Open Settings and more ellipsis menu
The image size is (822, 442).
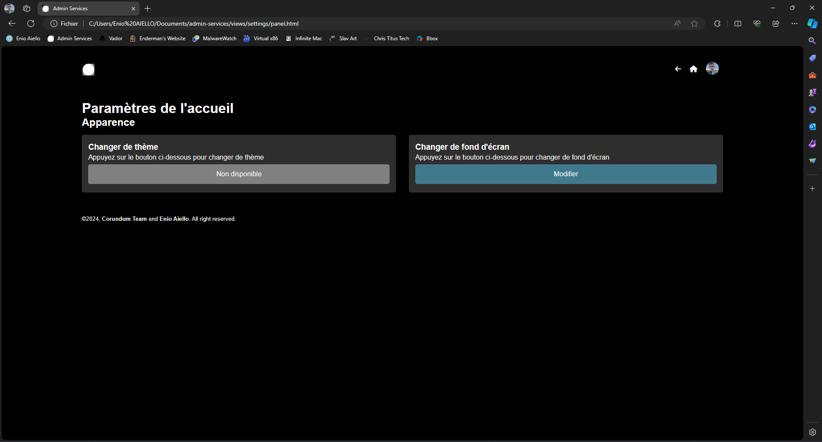[x=795, y=24]
